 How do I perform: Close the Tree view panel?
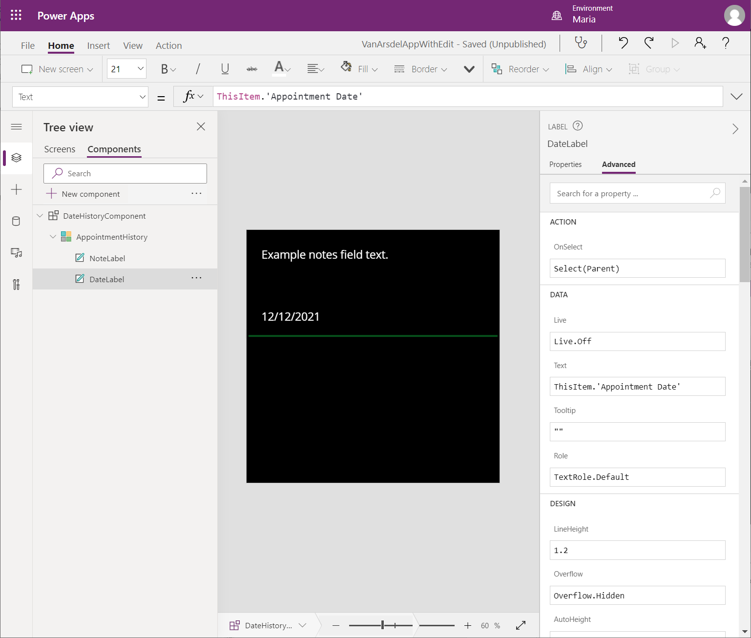pyautogui.click(x=201, y=127)
